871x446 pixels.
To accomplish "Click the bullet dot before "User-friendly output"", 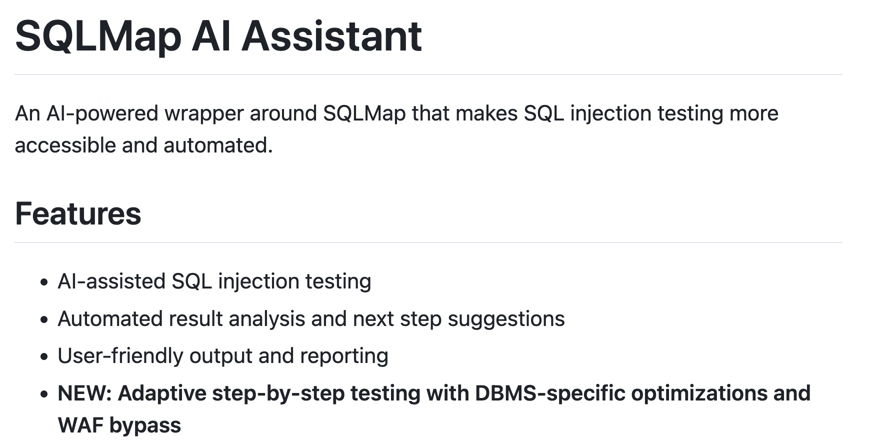I will tap(44, 356).
